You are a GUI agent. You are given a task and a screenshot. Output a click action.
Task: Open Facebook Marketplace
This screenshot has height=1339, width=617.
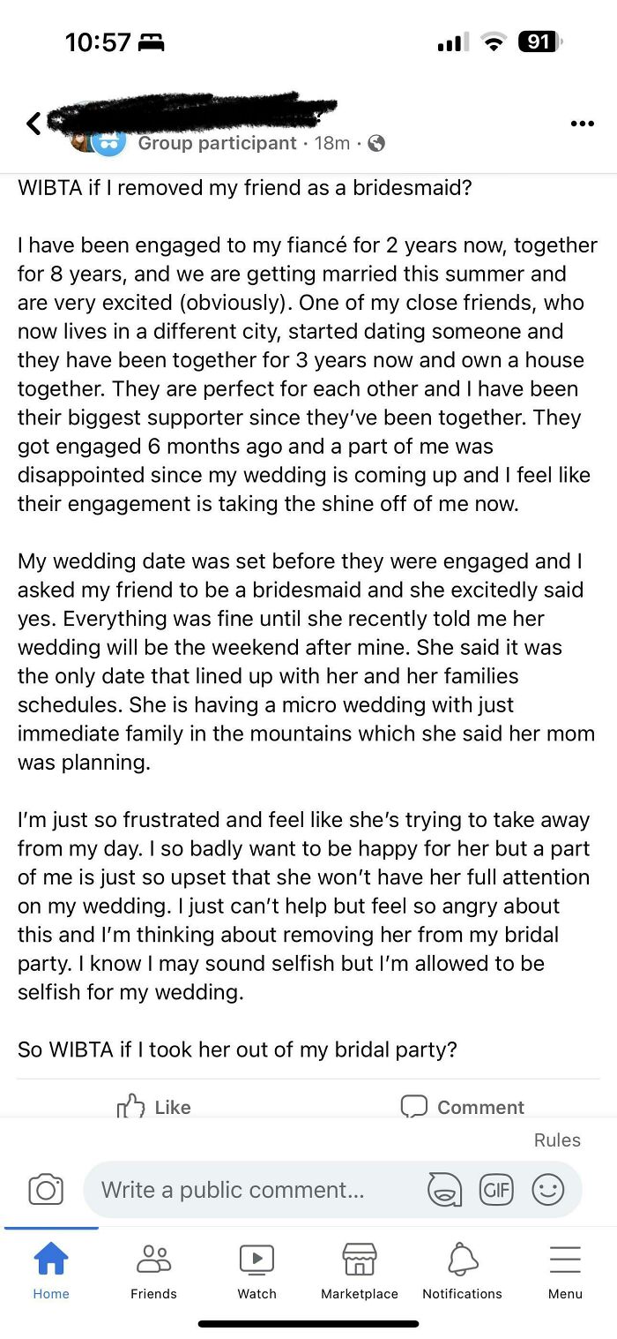point(359,1271)
